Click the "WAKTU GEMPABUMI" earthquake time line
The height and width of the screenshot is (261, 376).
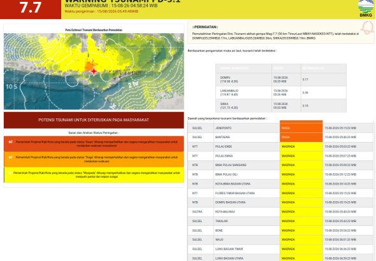coord(111,6)
